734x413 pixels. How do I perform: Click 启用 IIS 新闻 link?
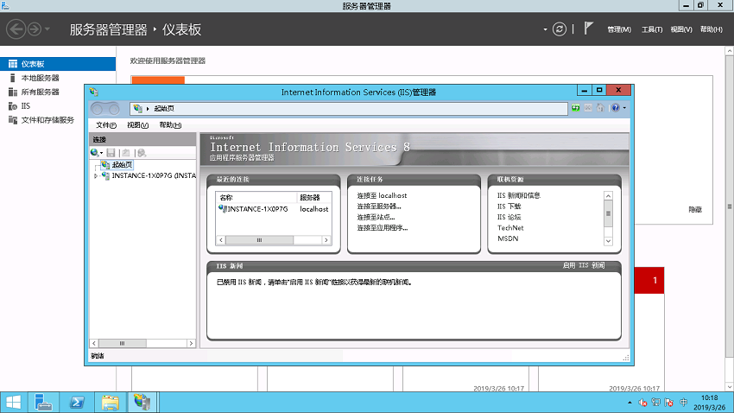[x=584, y=265]
